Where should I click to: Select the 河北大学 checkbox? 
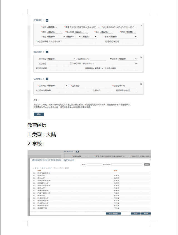34,196
